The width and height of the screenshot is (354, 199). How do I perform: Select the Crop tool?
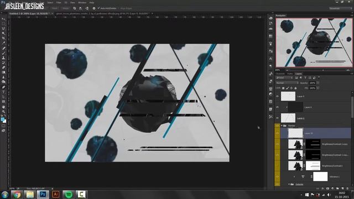pos(3,38)
